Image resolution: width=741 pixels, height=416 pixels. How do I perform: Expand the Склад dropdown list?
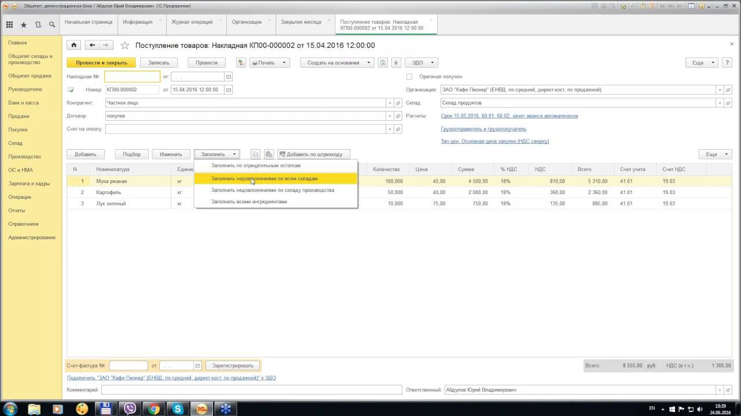coord(720,103)
